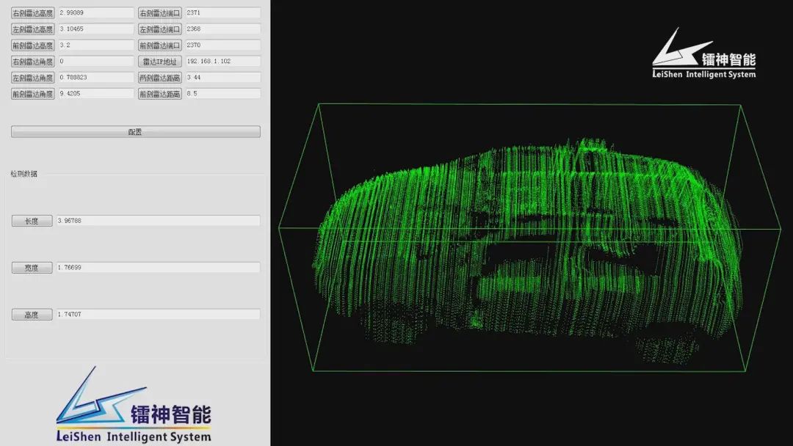Click the 雷达IP地址 button
Image resolution: width=793 pixels, height=446 pixels.
[x=160, y=62]
